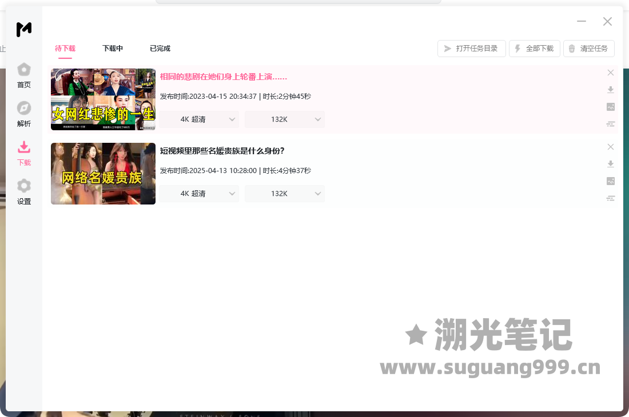Image resolution: width=629 pixels, height=417 pixels.
Task: Open the 首页 home sidebar icon
Action: (23, 75)
